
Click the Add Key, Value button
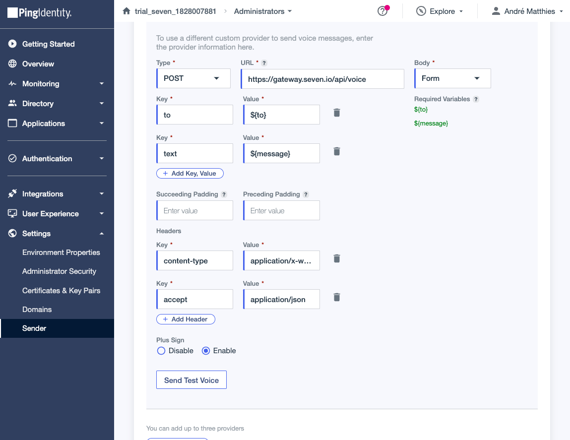190,173
